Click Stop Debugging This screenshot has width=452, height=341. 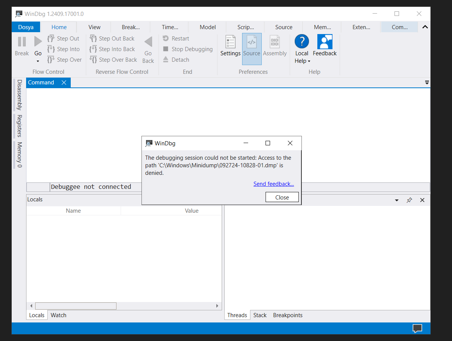click(x=188, y=49)
